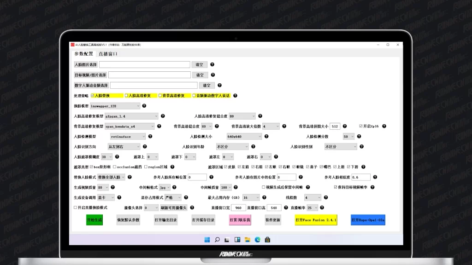The image size is (472, 265).
Task: Switch to the 直播窗口 tab
Action: tap(108, 54)
